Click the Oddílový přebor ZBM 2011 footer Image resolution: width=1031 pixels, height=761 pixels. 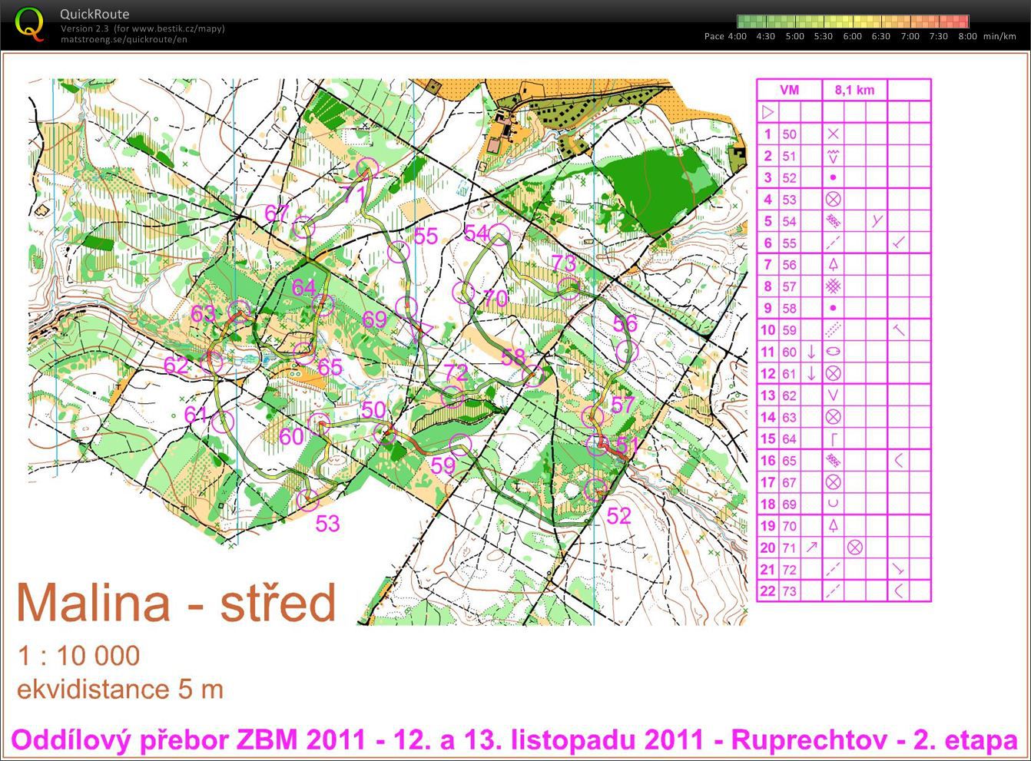(x=514, y=740)
